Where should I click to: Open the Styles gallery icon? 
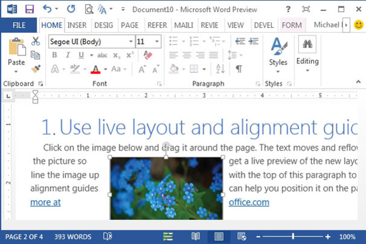279,46
